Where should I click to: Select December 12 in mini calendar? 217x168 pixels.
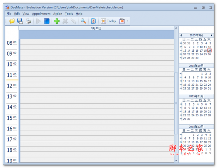click(x=209, y=138)
